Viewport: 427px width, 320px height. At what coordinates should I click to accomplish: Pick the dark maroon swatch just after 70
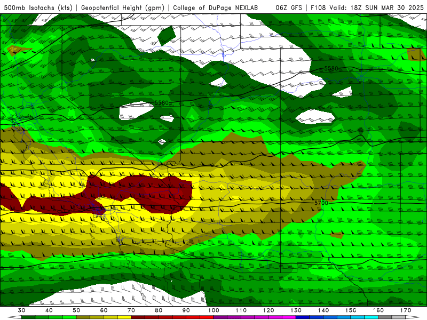(138, 317)
